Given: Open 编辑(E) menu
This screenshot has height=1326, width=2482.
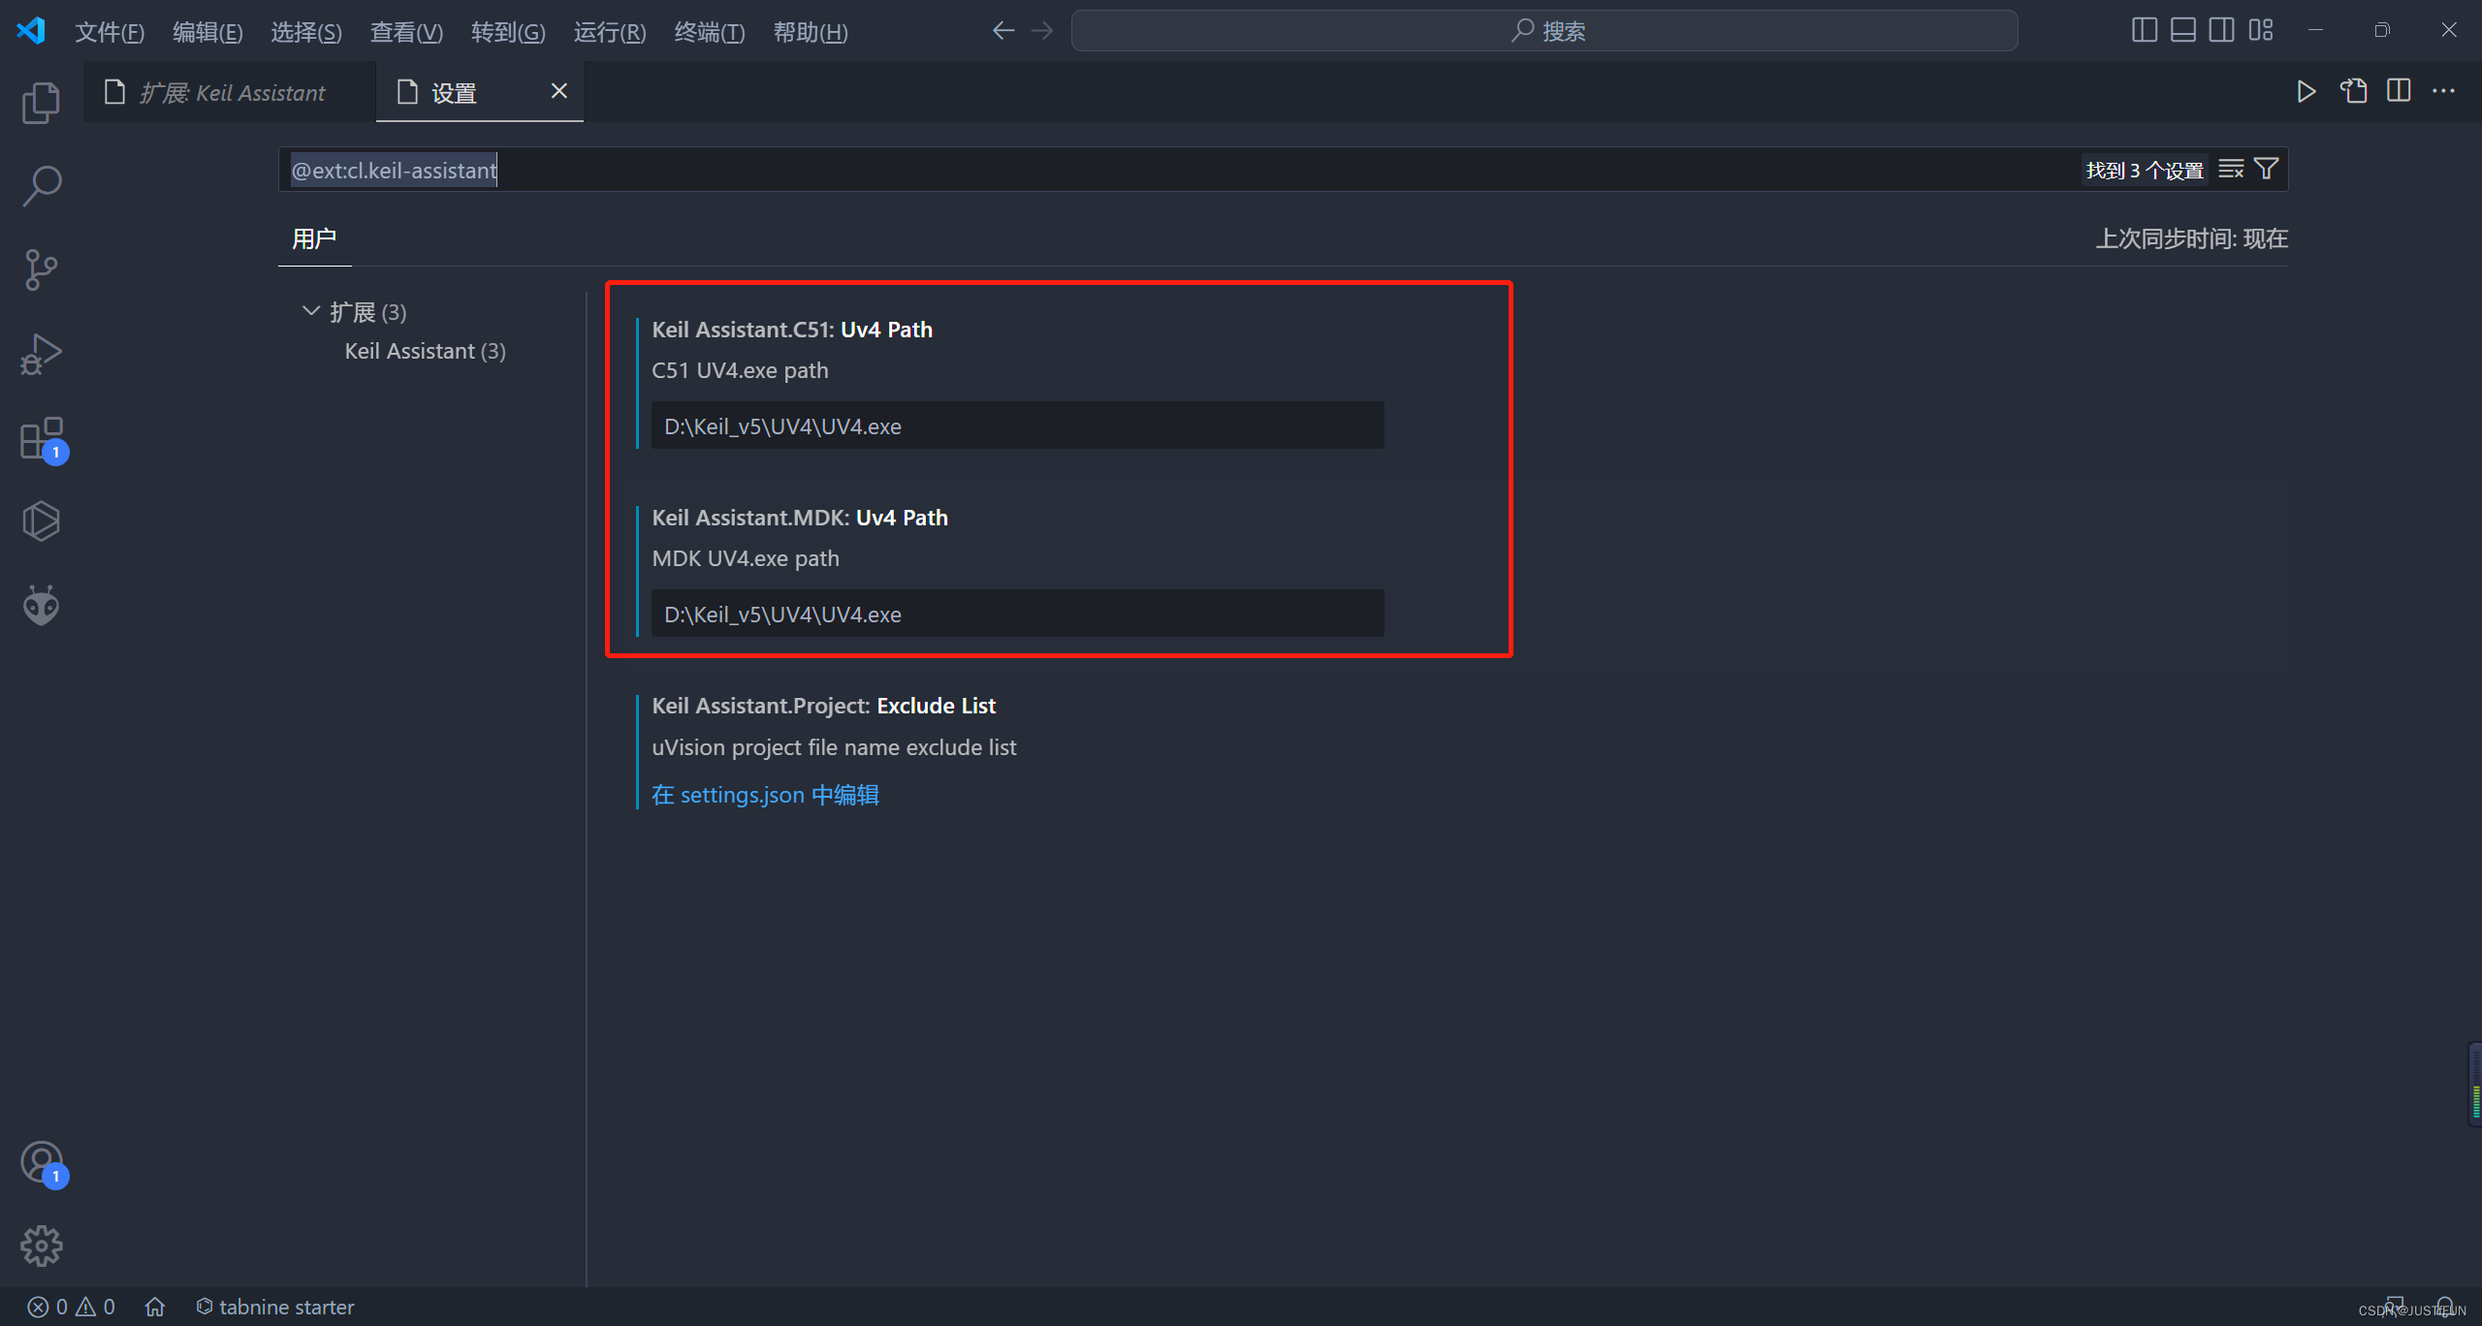Looking at the screenshot, I should pos(207,32).
